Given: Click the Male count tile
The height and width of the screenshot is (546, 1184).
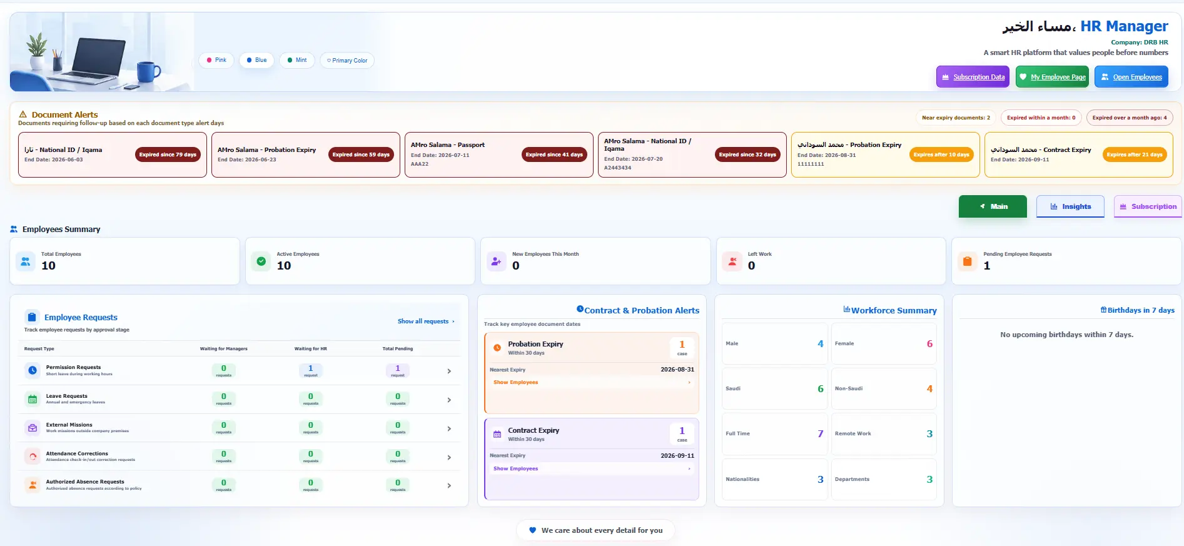Looking at the screenshot, I should (775, 343).
